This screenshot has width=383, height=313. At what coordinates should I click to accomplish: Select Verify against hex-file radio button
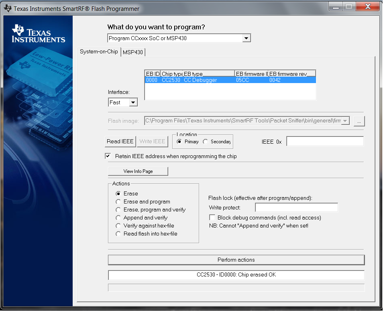coord(118,226)
